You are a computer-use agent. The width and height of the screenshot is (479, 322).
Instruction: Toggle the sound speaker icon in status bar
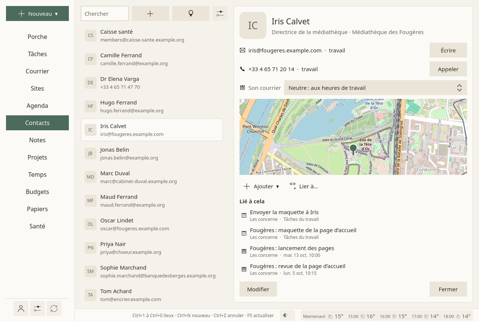(x=287, y=315)
